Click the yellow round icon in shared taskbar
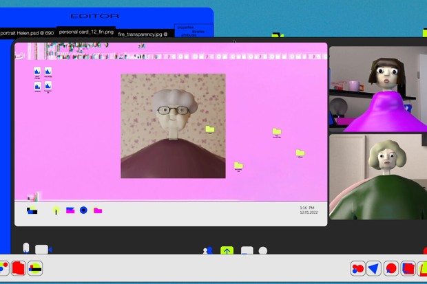 point(56,210)
